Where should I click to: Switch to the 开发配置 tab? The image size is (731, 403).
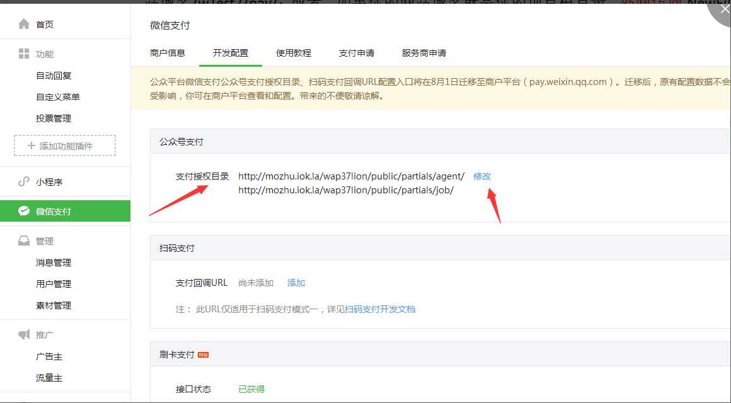pos(231,53)
